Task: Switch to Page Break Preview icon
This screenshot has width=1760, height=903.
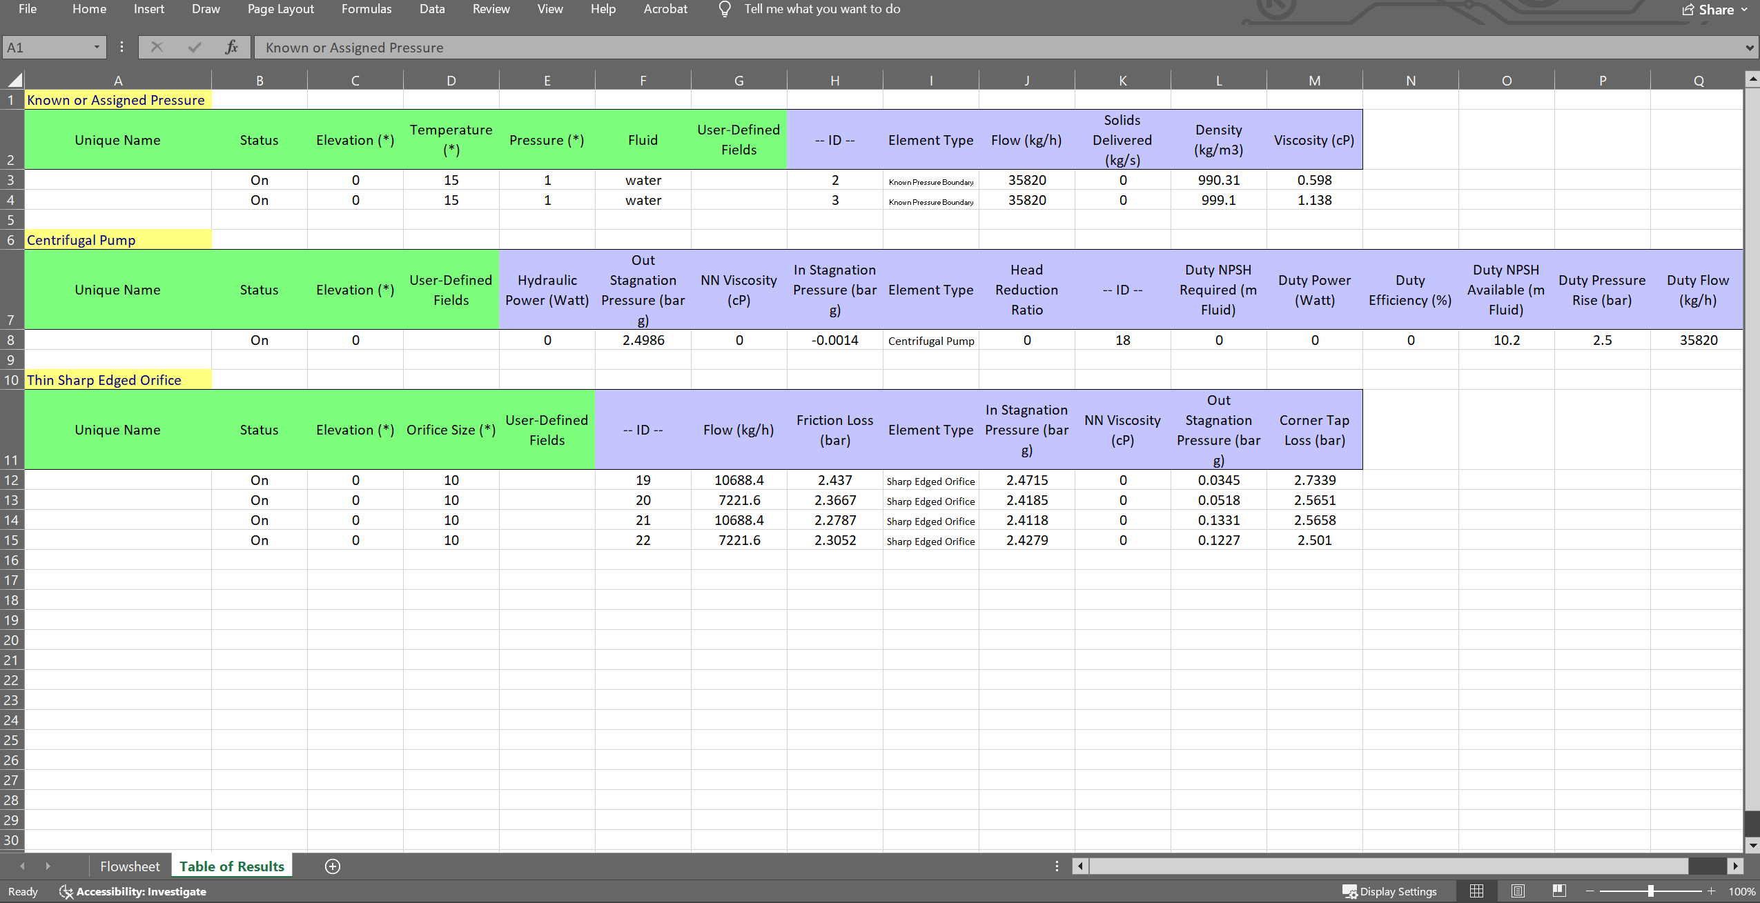Action: (x=1559, y=891)
